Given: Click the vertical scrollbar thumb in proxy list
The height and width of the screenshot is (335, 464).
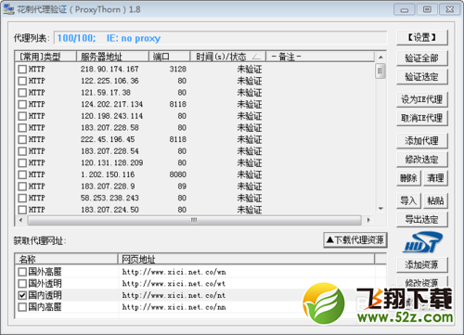Looking at the screenshot, I should (380, 71).
